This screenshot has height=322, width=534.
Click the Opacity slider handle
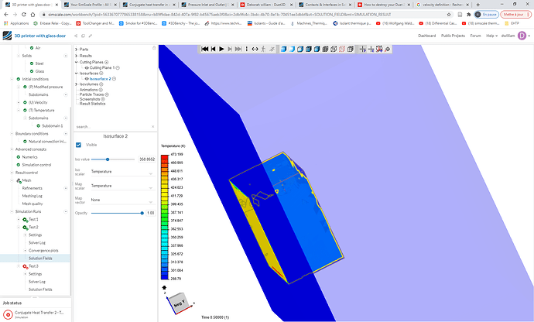142,213
